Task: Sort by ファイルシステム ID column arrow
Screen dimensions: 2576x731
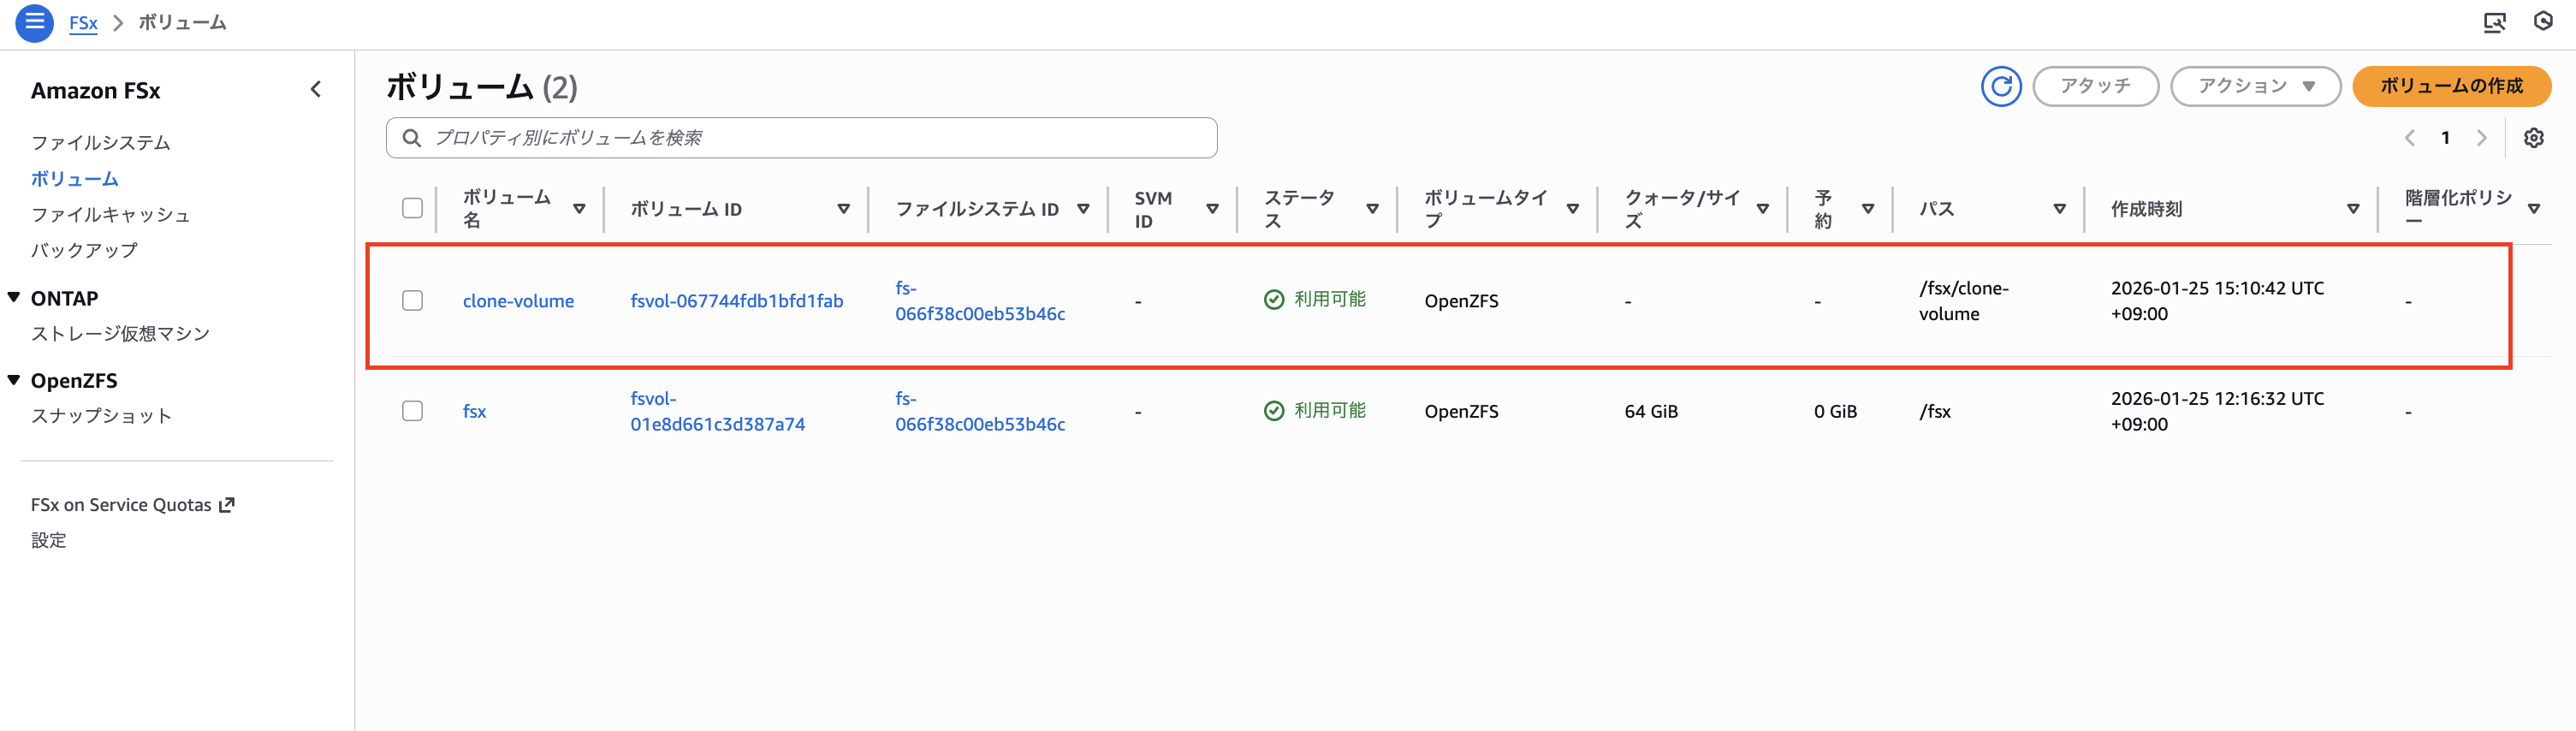Action: pyautogui.click(x=1083, y=209)
